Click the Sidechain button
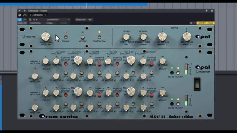This screenshot has width=237, height=133. click(x=81, y=20)
